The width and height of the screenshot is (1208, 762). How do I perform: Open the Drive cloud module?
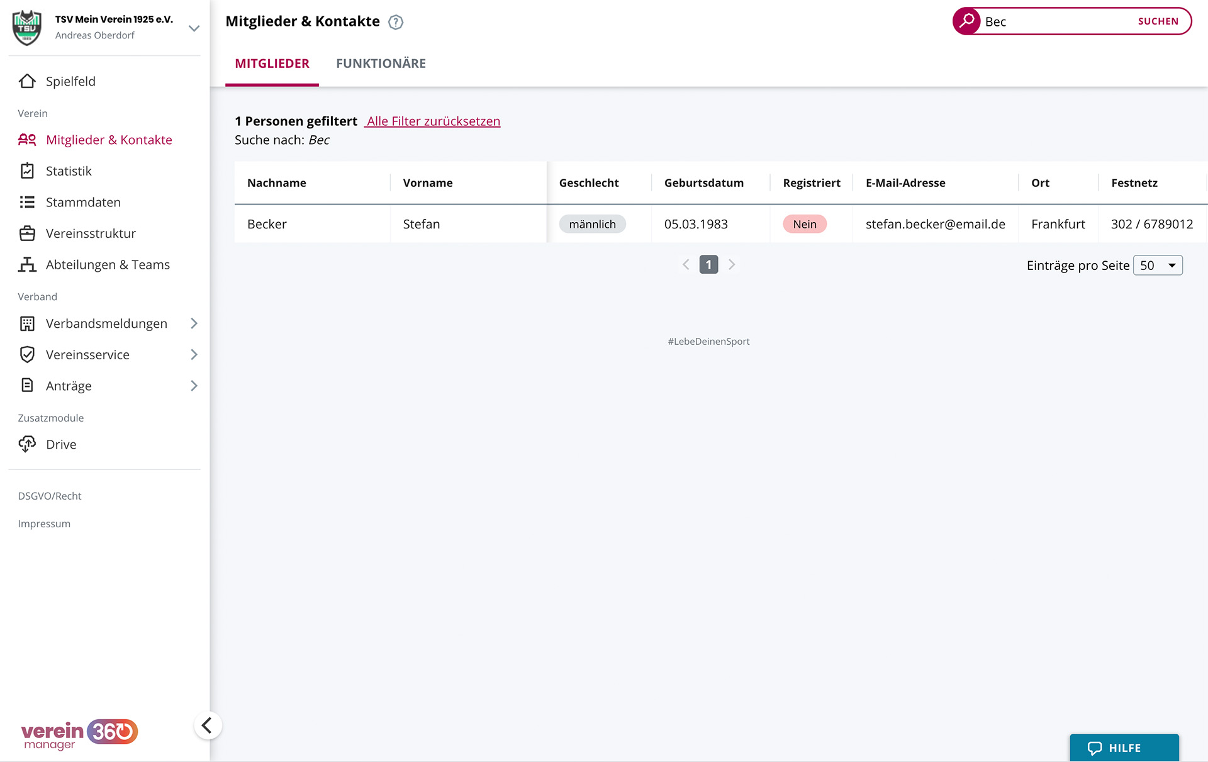pos(60,444)
